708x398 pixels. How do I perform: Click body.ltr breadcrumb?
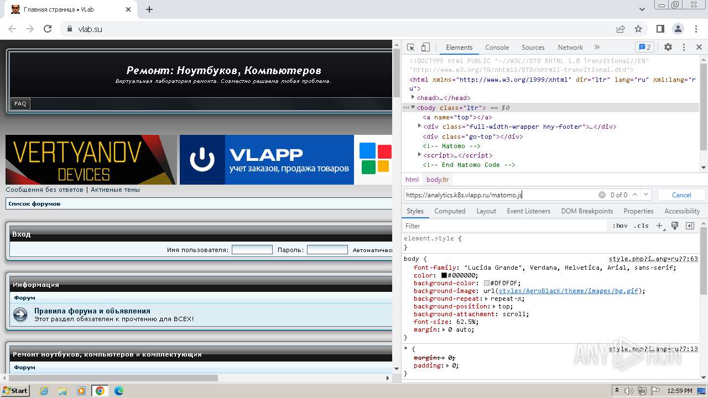[438, 180]
